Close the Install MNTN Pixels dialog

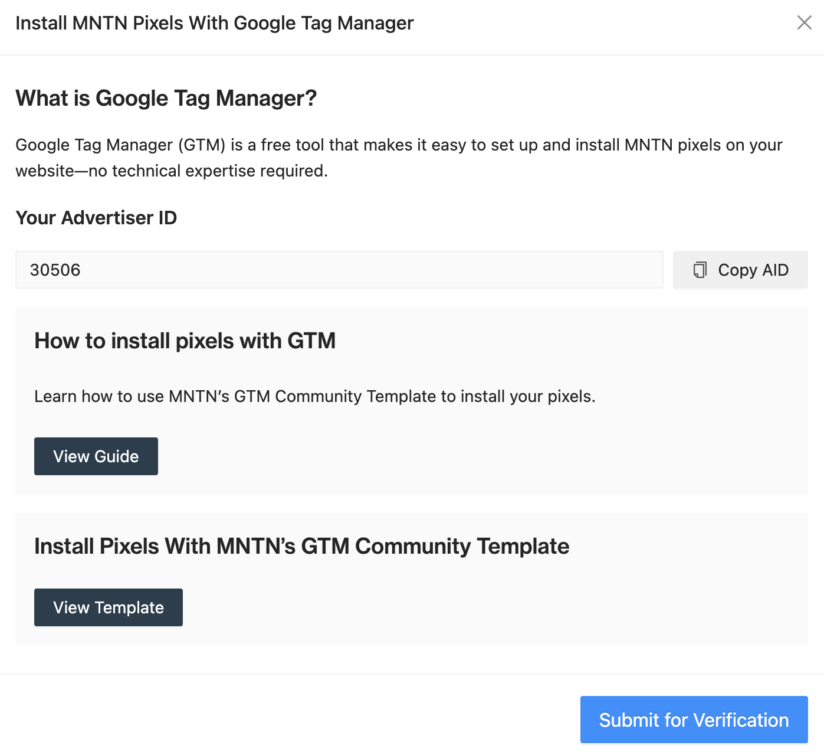point(804,23)
